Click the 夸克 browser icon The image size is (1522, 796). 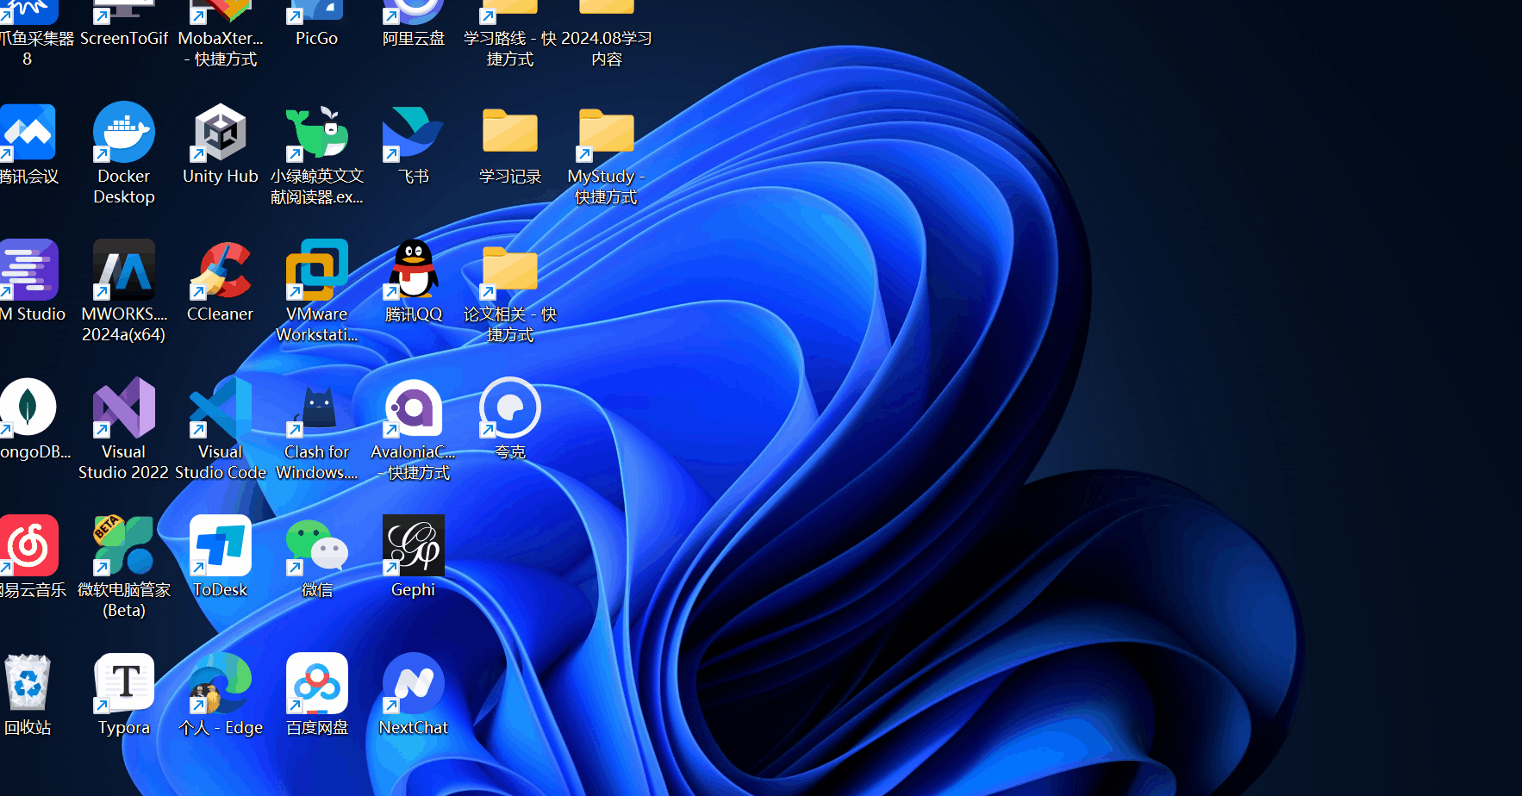point(510,407)
